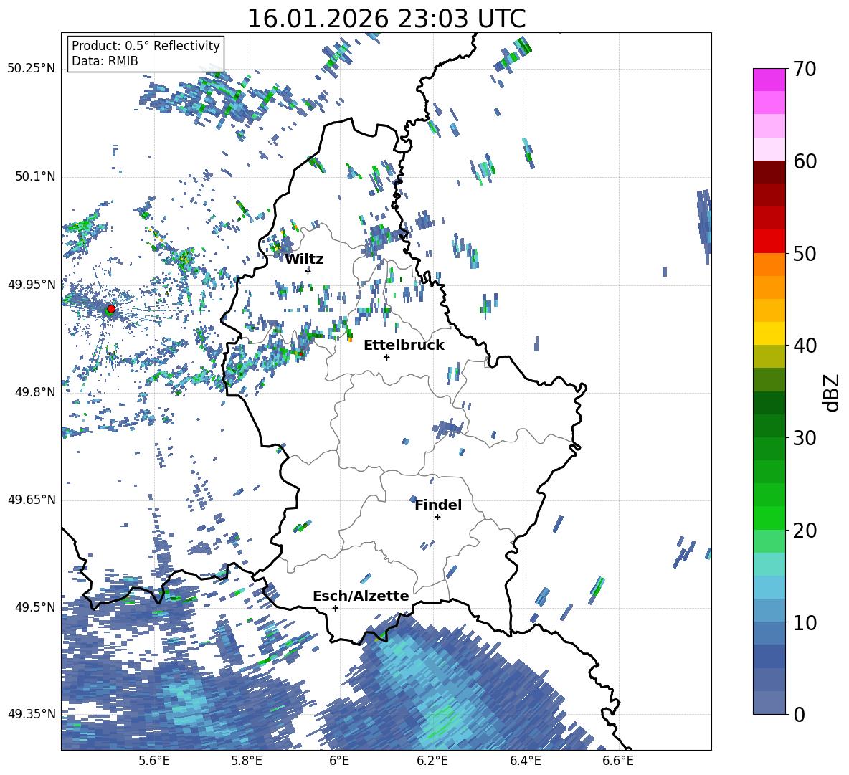Click the 'Data: RMIB' text
849x775 pixels.
click(x=105, y=61)
